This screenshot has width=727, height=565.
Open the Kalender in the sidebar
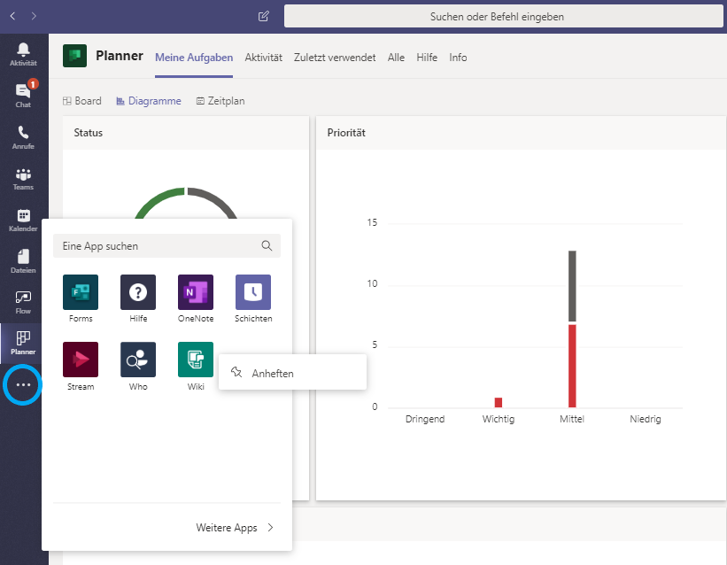(23, 220)
